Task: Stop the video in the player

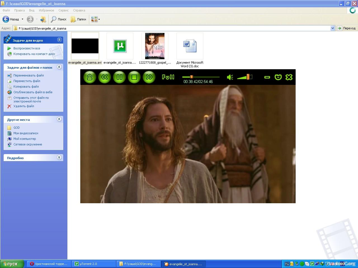Action: point(134,77)
